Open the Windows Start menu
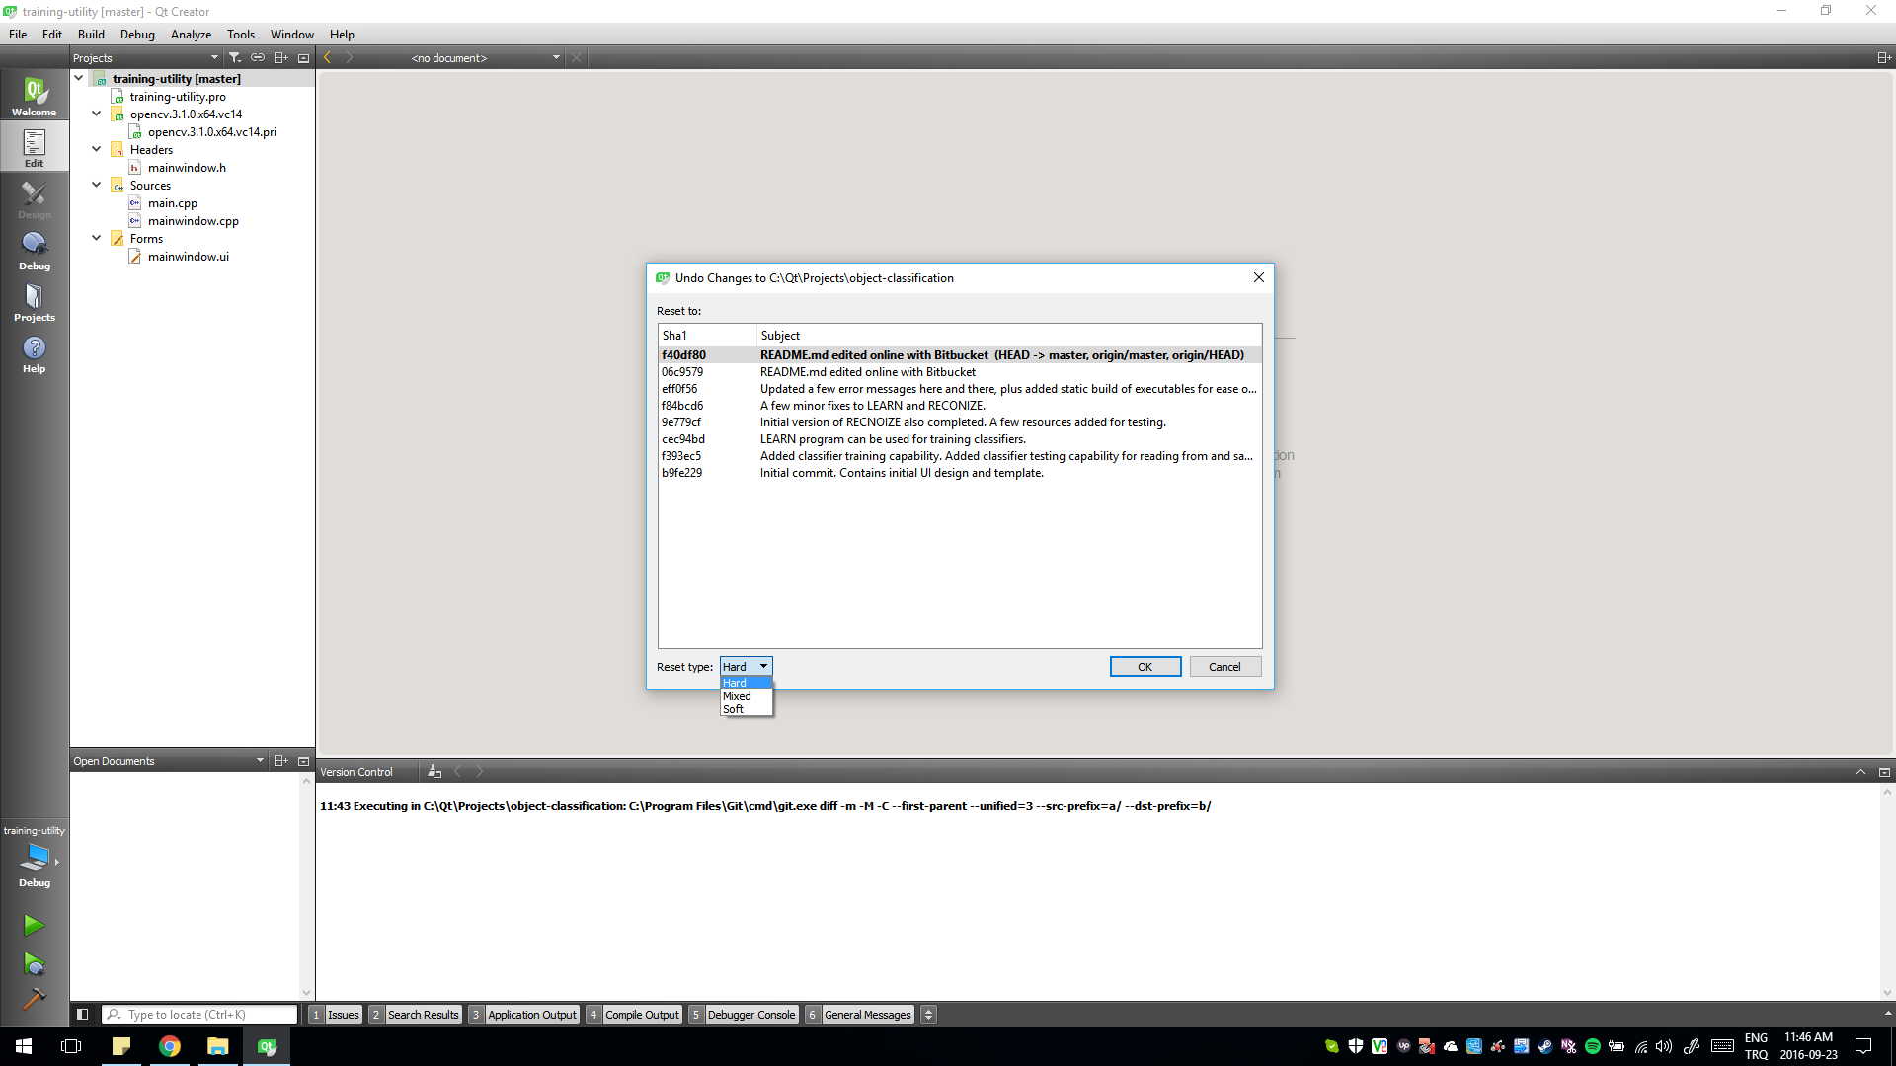 (x=24, y=1046)
